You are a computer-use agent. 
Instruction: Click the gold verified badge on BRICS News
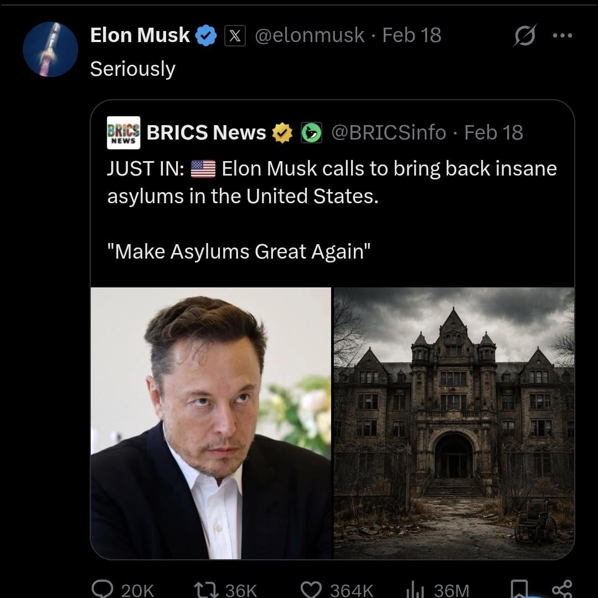282,133
